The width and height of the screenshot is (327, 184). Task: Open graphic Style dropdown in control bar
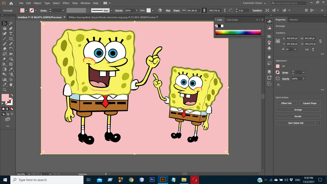coord(153,10)
